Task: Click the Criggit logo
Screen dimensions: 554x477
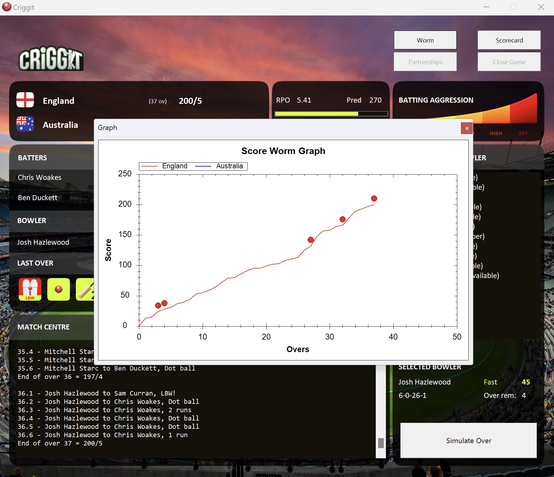Action: tap(51, 59)
